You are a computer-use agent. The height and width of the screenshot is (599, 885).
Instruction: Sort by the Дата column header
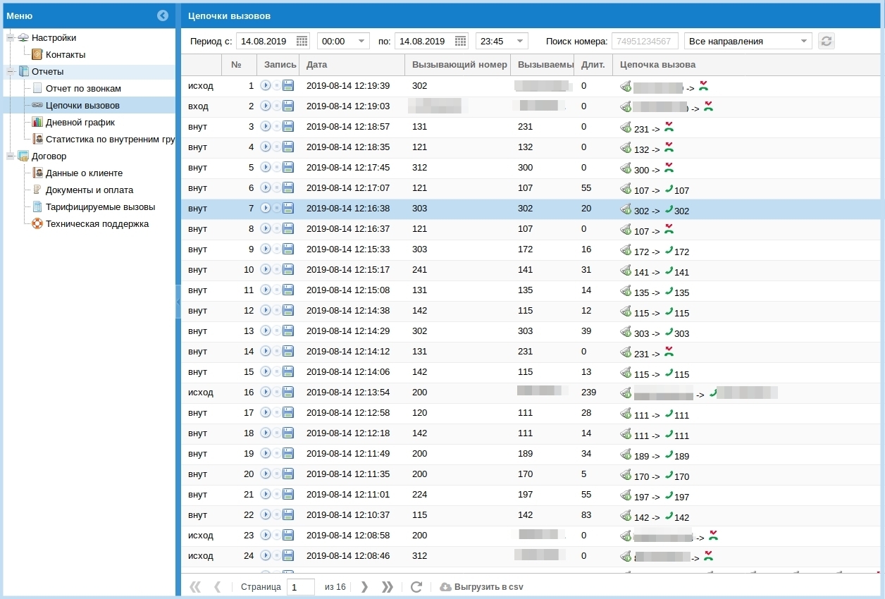click(x=352, y=65)
